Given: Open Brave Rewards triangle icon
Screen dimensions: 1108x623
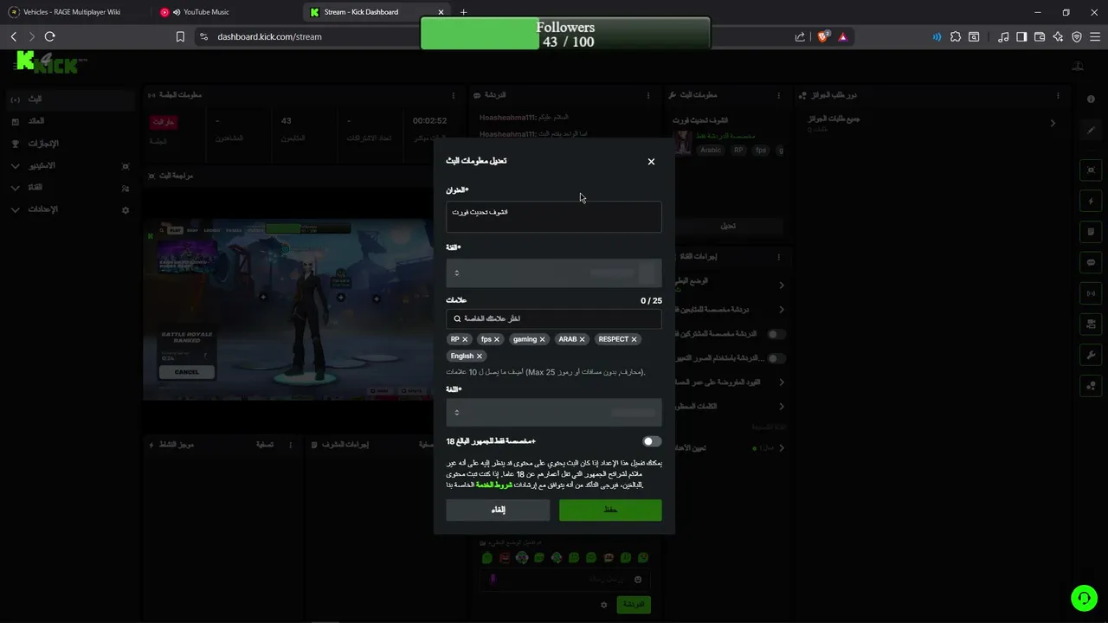Looking at the screenshot, I should tap(842, 36).
